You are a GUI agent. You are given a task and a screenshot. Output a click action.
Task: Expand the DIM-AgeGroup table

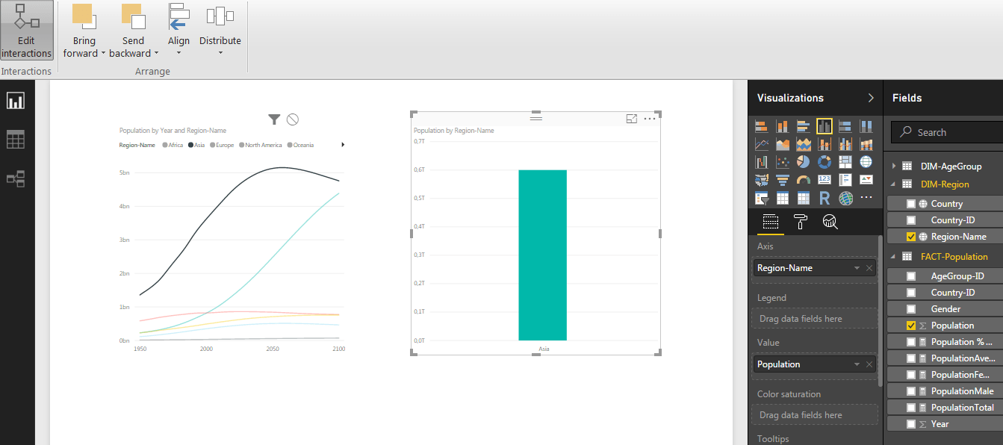[894, 166]
